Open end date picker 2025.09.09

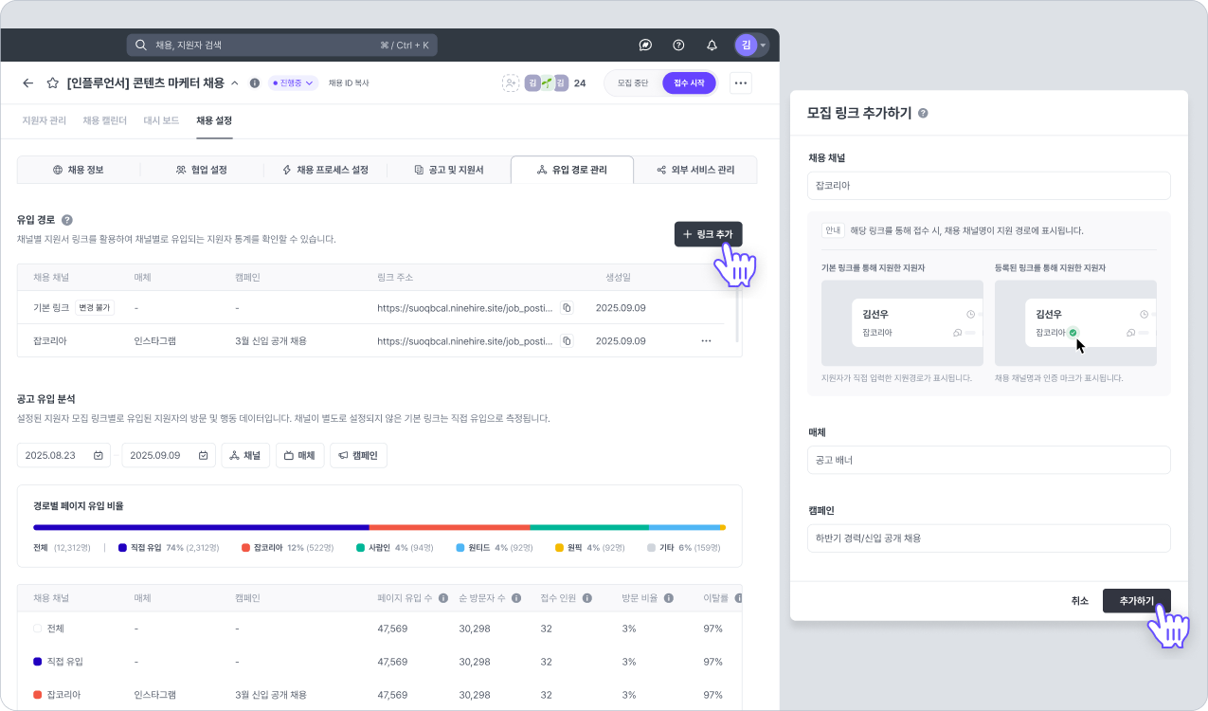(169, 455)
